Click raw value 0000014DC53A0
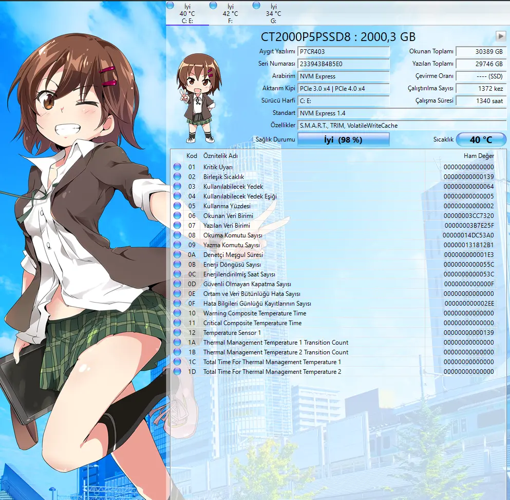Viewport: 510px width, 500px height. point(468,235)
